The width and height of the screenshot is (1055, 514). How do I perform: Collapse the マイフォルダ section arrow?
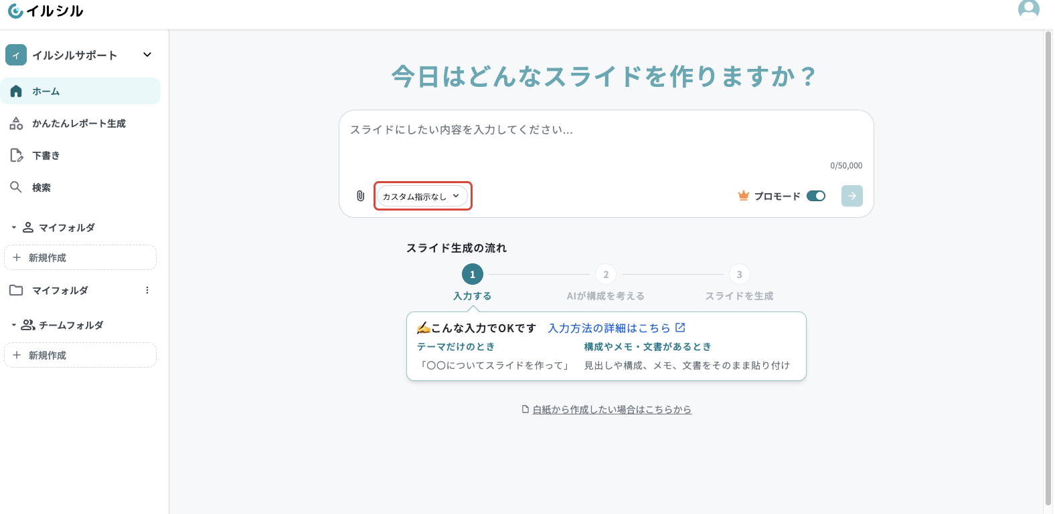tap(13, 228)
